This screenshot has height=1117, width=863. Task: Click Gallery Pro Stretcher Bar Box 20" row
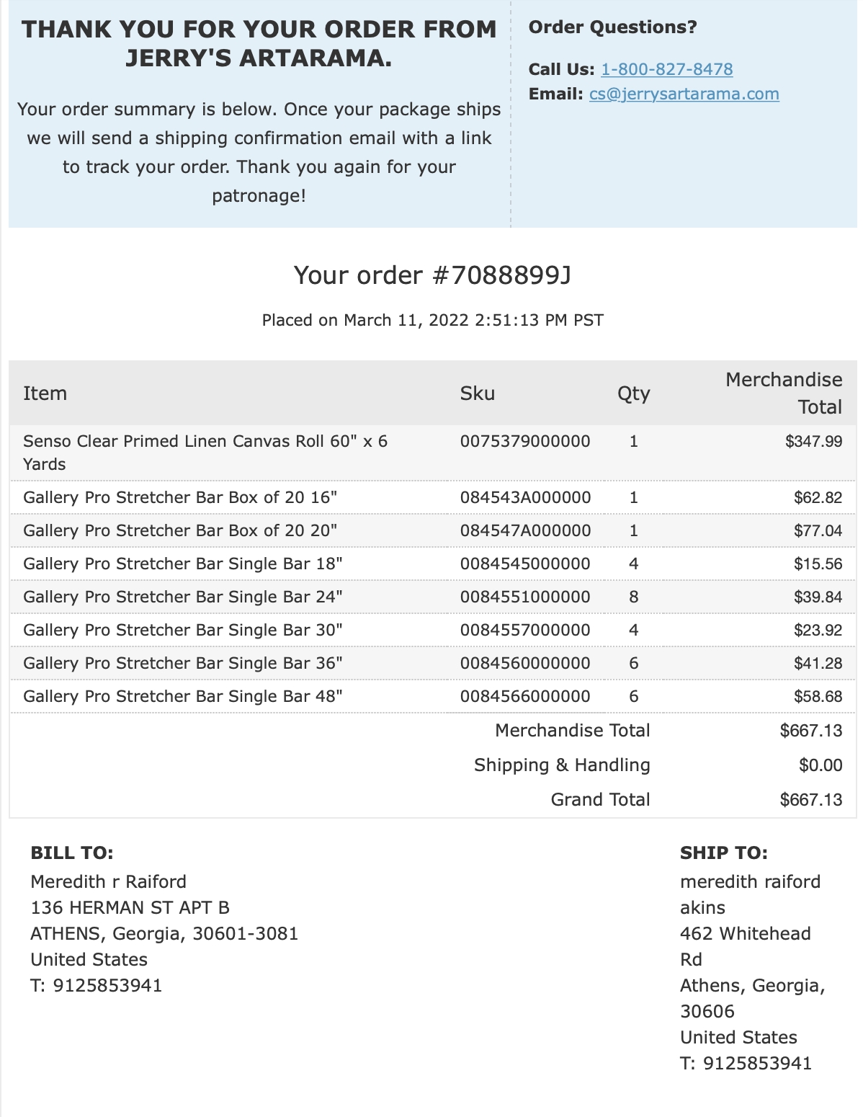click(x=432, y=530)
